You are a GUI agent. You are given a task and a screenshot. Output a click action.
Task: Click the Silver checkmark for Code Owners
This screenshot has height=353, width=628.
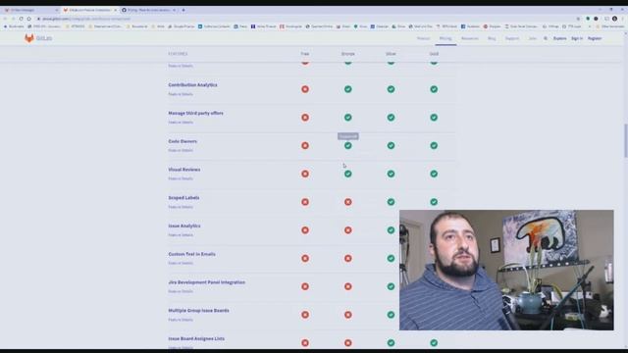pos(391,146)
